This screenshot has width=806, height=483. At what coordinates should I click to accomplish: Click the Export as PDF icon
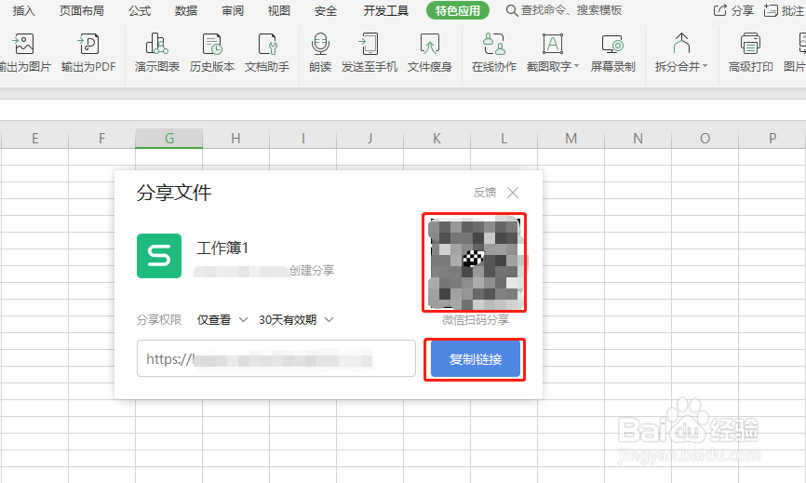pos(88,44)
